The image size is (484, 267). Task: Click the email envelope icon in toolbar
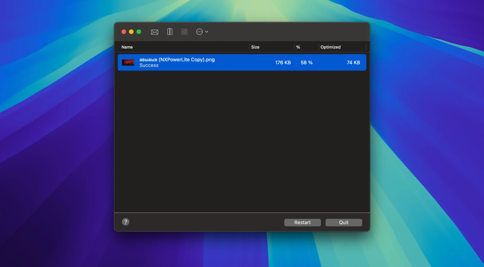(155, 32)
